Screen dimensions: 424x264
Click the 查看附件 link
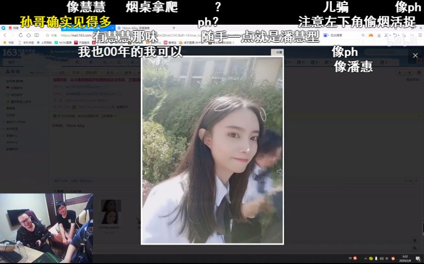tap(122, 107)
